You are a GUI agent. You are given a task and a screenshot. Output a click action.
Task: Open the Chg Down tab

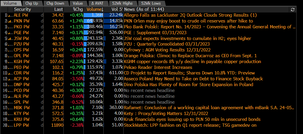point(55,3)
